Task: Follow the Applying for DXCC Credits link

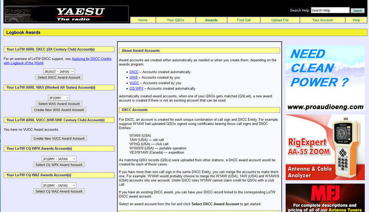Action: pos(58,61)
